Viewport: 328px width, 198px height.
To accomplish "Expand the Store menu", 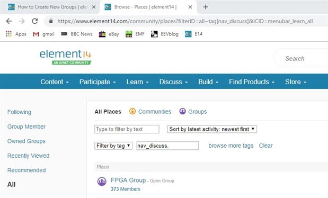I will pos(296,82).
